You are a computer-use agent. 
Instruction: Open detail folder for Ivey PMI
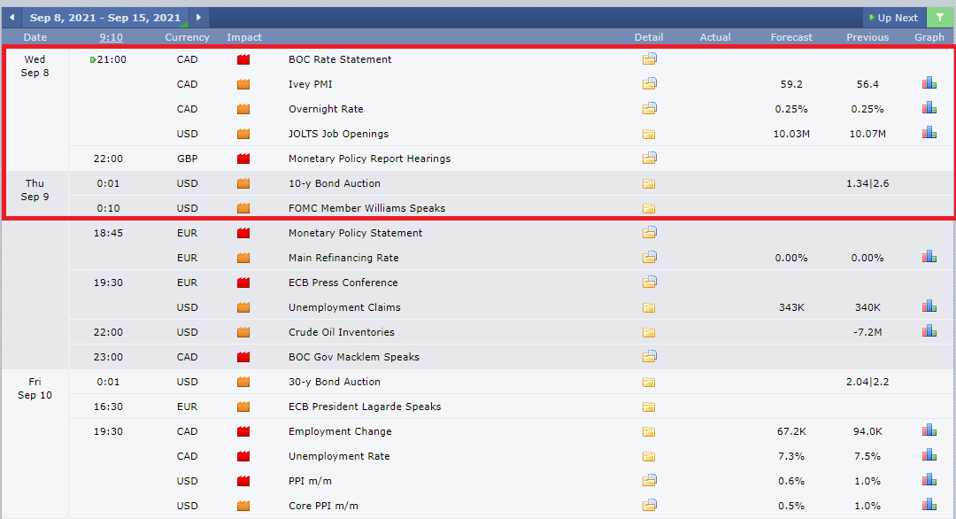pos(650,83)
